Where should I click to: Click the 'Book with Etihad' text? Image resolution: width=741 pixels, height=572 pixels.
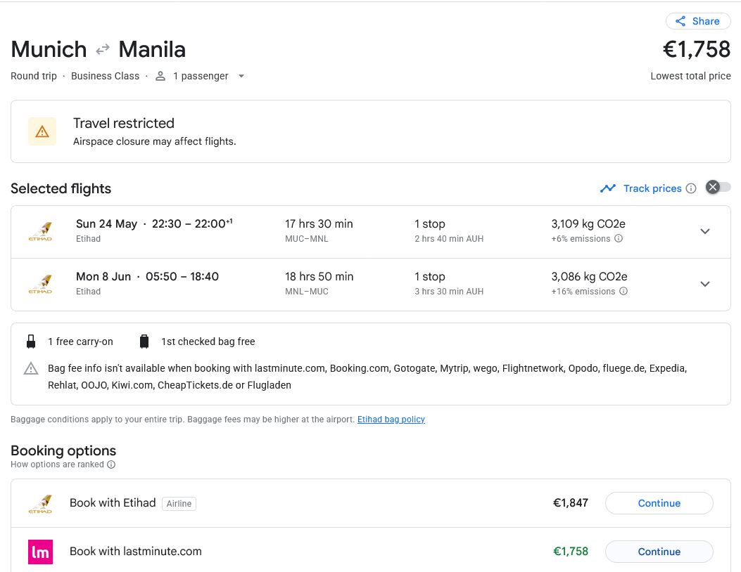tap(113, 503)
